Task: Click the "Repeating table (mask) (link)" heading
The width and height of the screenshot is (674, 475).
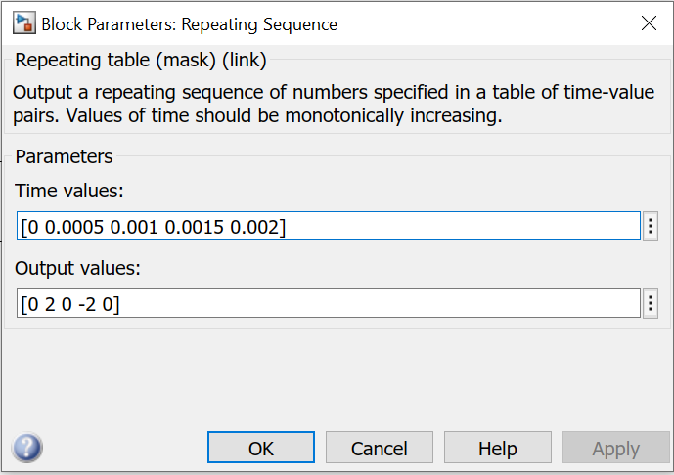Action: (141, 61)
